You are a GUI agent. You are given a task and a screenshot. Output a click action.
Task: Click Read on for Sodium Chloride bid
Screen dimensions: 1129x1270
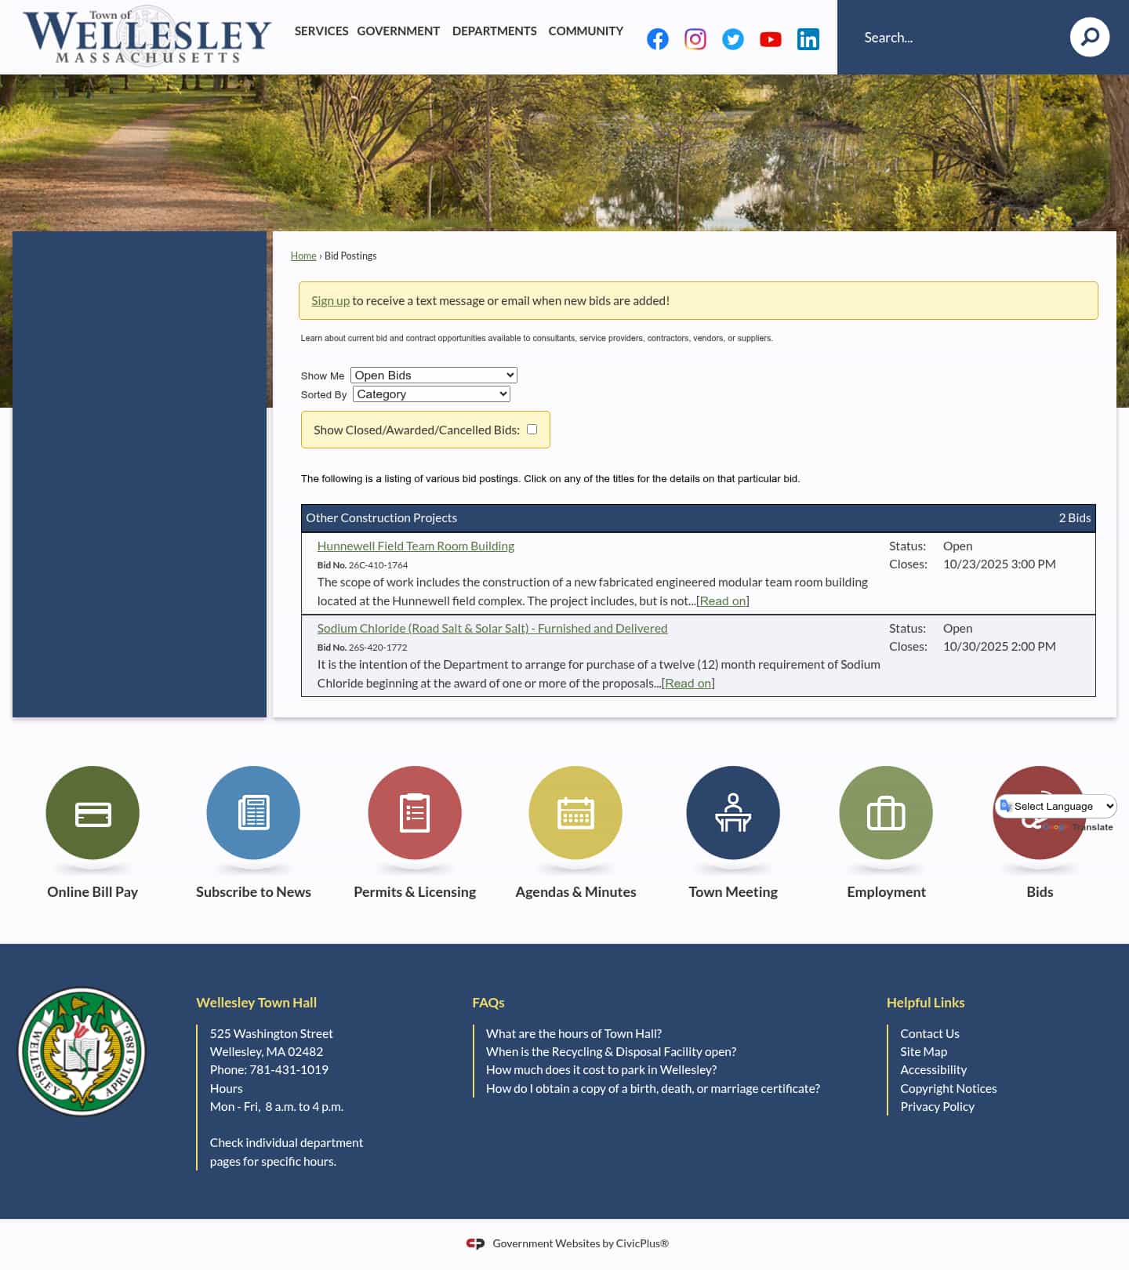(688, 684)
